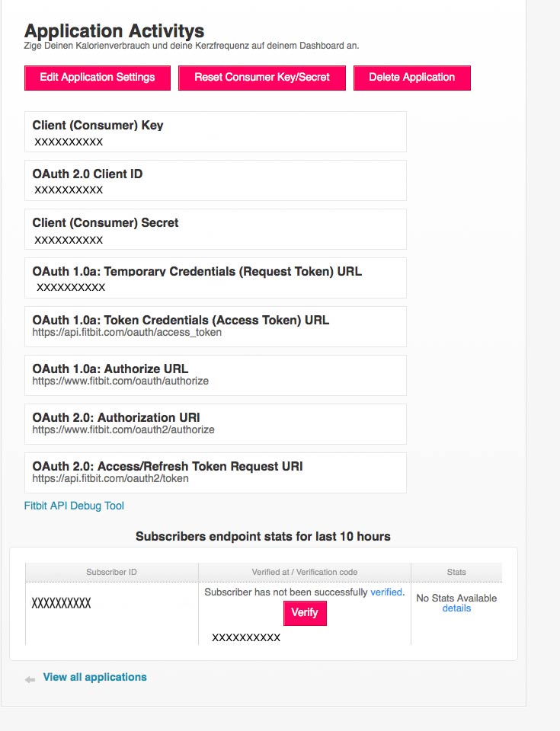Select the Client (Consumer) Secret value
Screen dimensions: 560x731
click(x=69, y=240)
